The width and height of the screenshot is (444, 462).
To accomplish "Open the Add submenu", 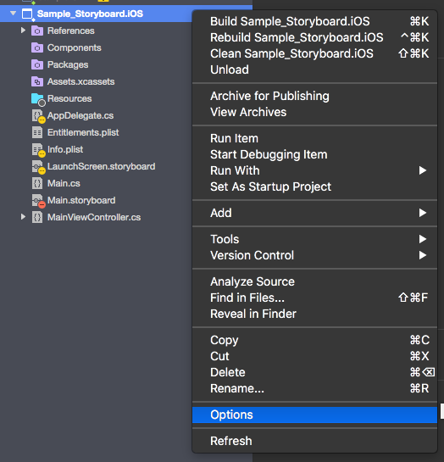I will (314, 213).
